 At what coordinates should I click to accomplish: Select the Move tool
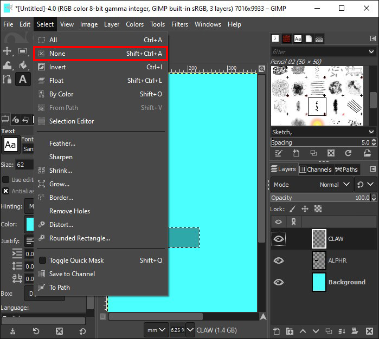pyautogui.click(x=8, y=51)
